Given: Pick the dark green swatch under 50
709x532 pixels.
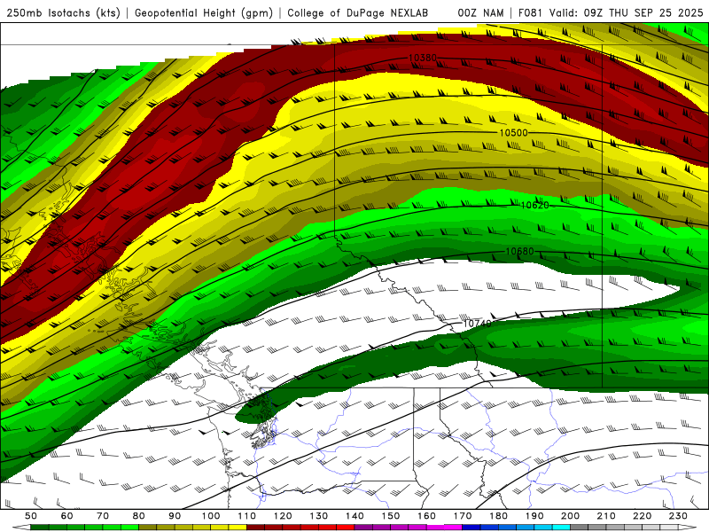Looking at the screenshot, I should pos(40,528).
